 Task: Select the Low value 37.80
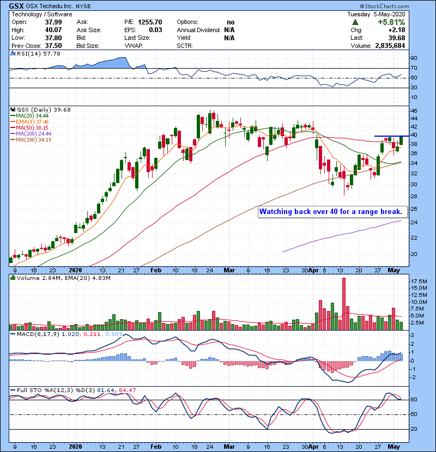click(53, 38)
